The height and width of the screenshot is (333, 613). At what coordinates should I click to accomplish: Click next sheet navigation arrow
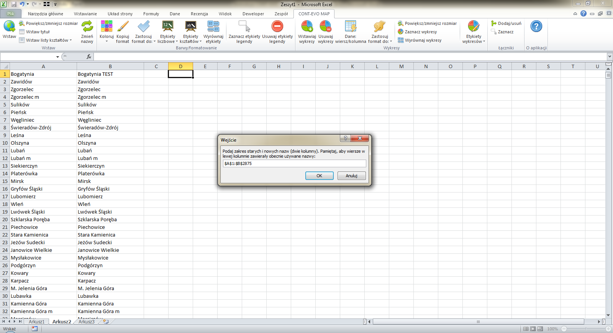click(x=15, y=322)
